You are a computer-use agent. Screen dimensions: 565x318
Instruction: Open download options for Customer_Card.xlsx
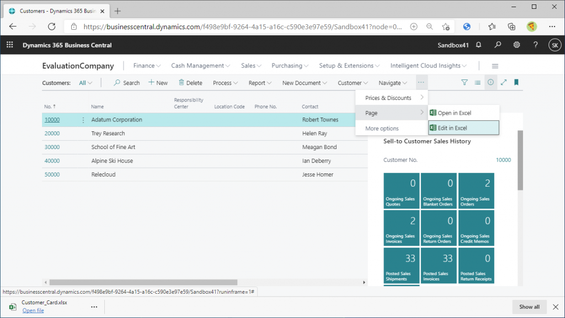(94, 307)
